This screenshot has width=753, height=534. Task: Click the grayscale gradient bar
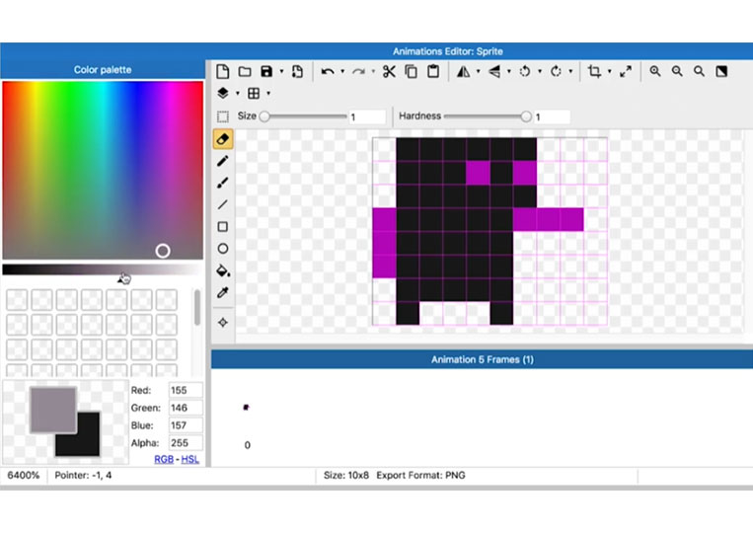tap(103, 269)
